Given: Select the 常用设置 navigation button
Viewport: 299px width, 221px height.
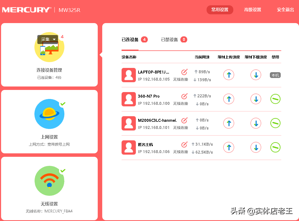Looking at the screenshot, I should point(220,10).
